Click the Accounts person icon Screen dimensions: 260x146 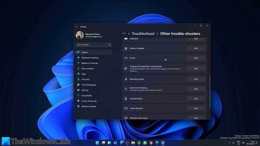pos(78,79)
